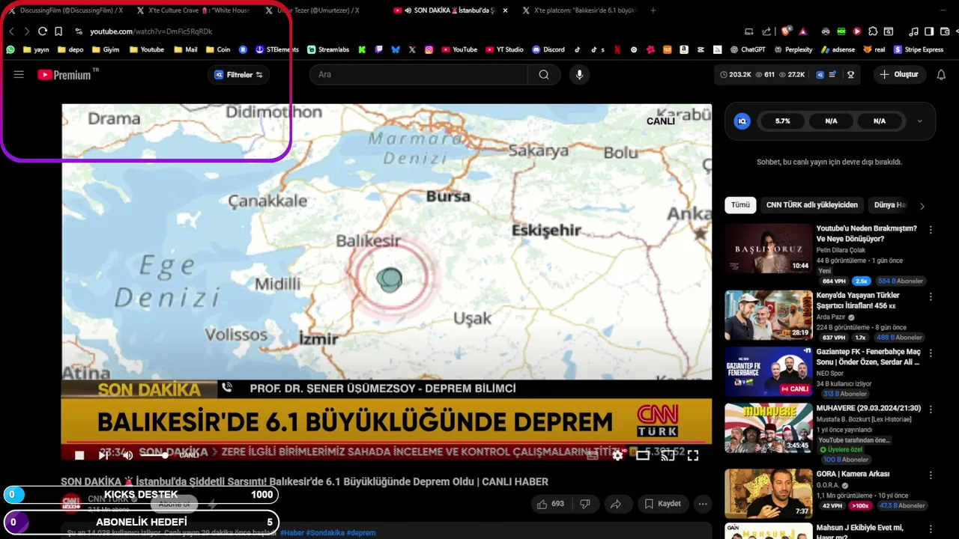Open the ChatGPT bookmark
959x539 pixels.
tap(748, 49)
